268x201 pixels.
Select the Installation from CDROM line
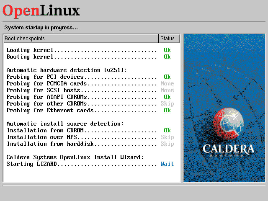(x=81, y=131)
